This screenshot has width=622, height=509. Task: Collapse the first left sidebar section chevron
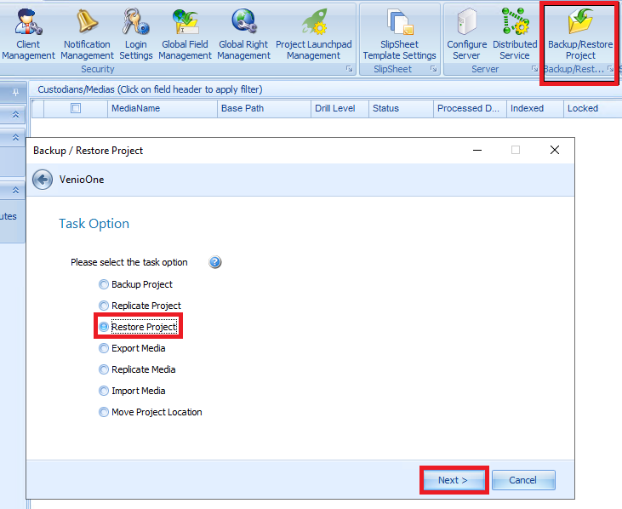pos(15,115)
